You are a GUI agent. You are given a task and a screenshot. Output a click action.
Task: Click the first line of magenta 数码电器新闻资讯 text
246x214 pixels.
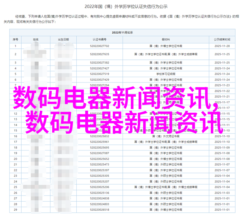(x=119, y=96)
